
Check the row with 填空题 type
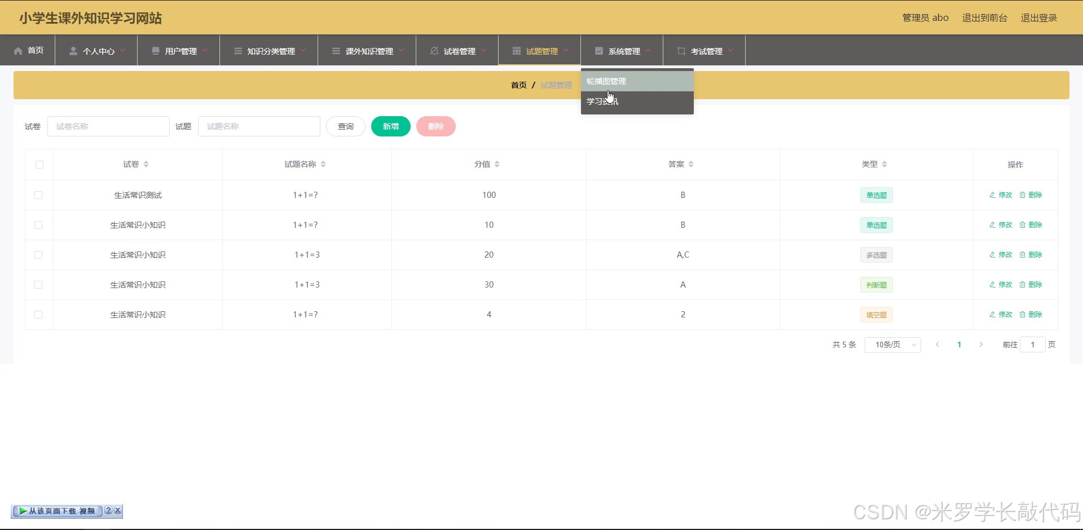(x=38, y=315)
